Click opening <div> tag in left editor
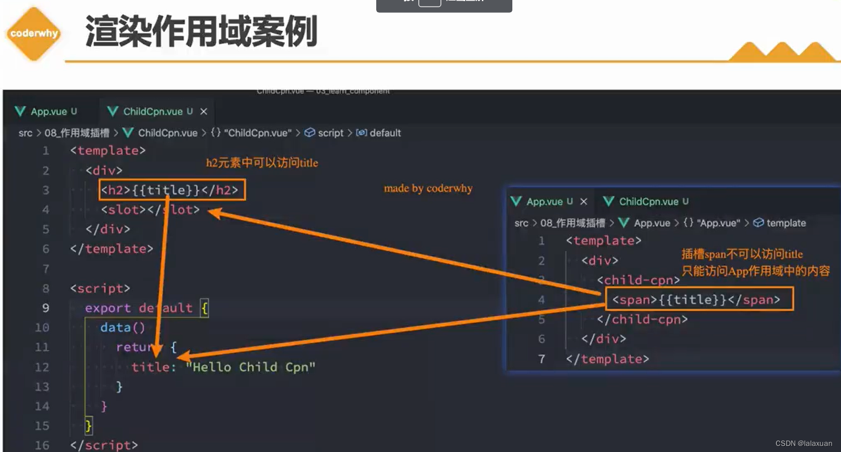The height and width of the screenshot is (452, 841). tap(104, 170)
